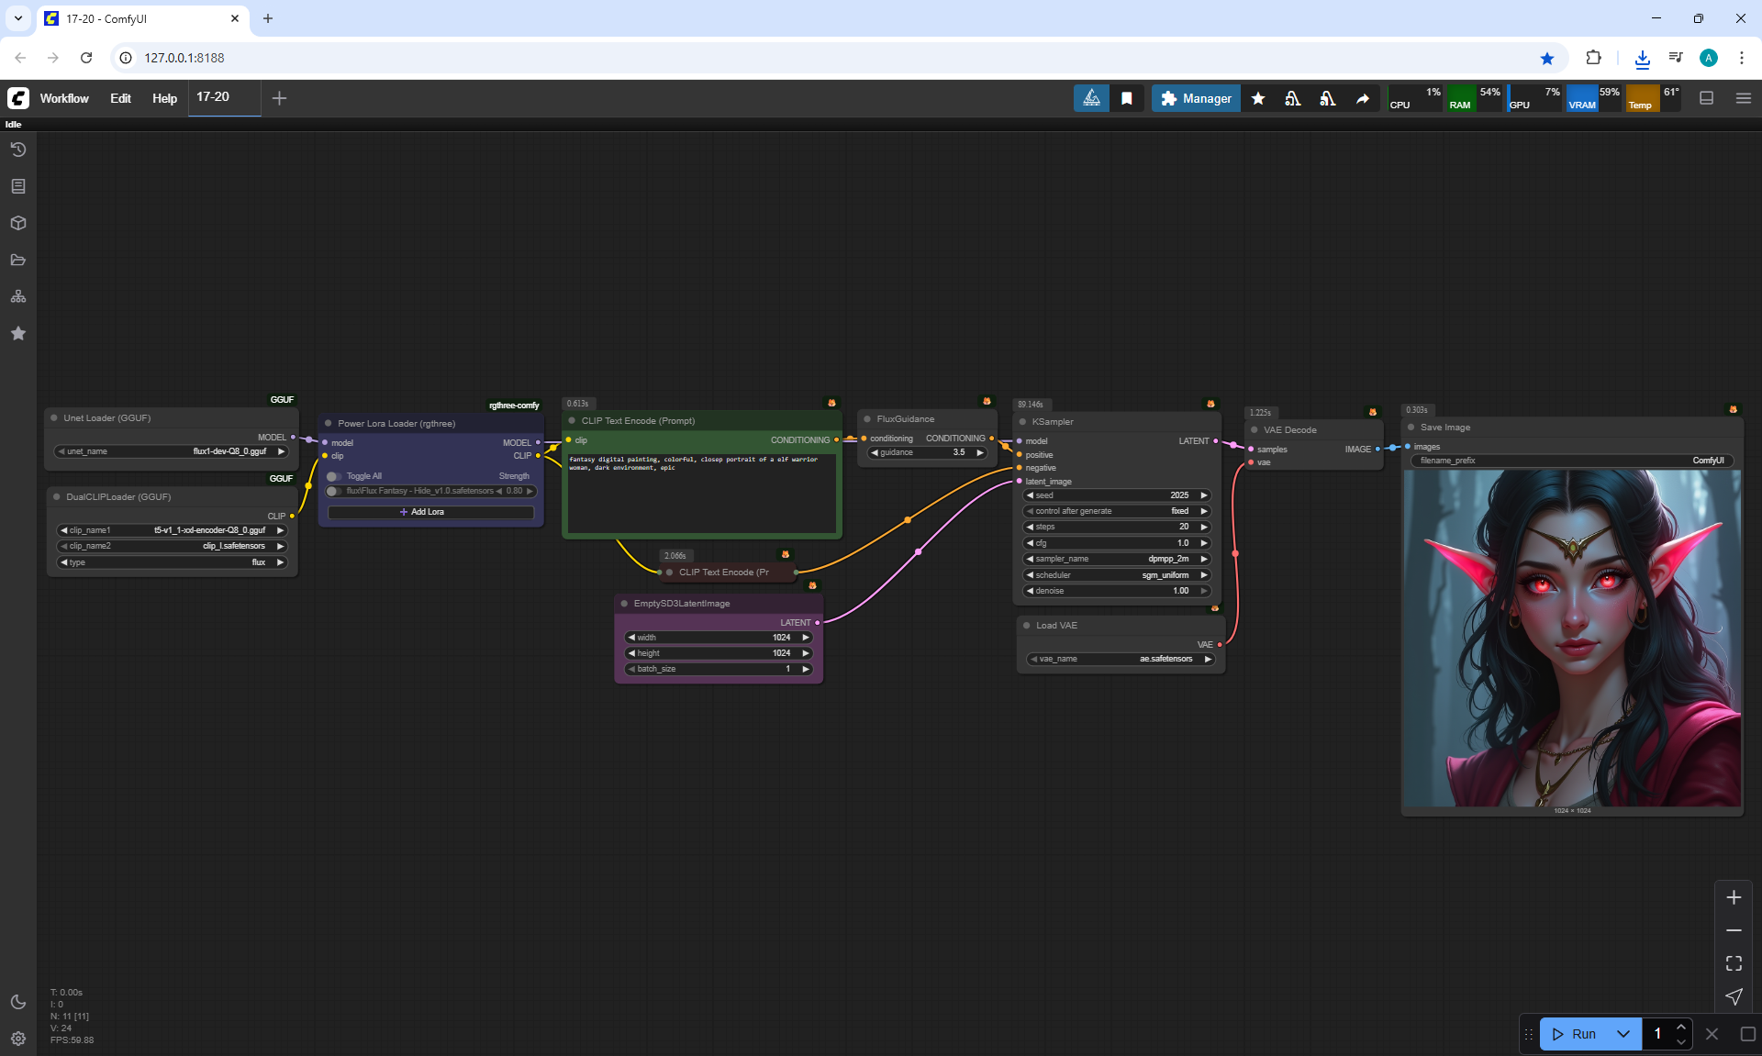
Task: Click fit view icon on canvas
Action: click(1734, 963)
